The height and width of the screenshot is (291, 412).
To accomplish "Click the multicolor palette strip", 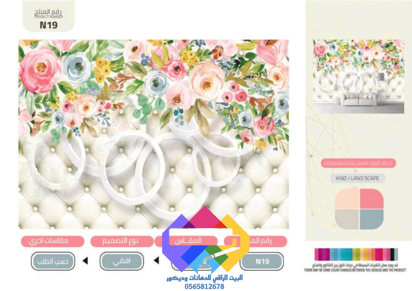I will click(356, 254).
